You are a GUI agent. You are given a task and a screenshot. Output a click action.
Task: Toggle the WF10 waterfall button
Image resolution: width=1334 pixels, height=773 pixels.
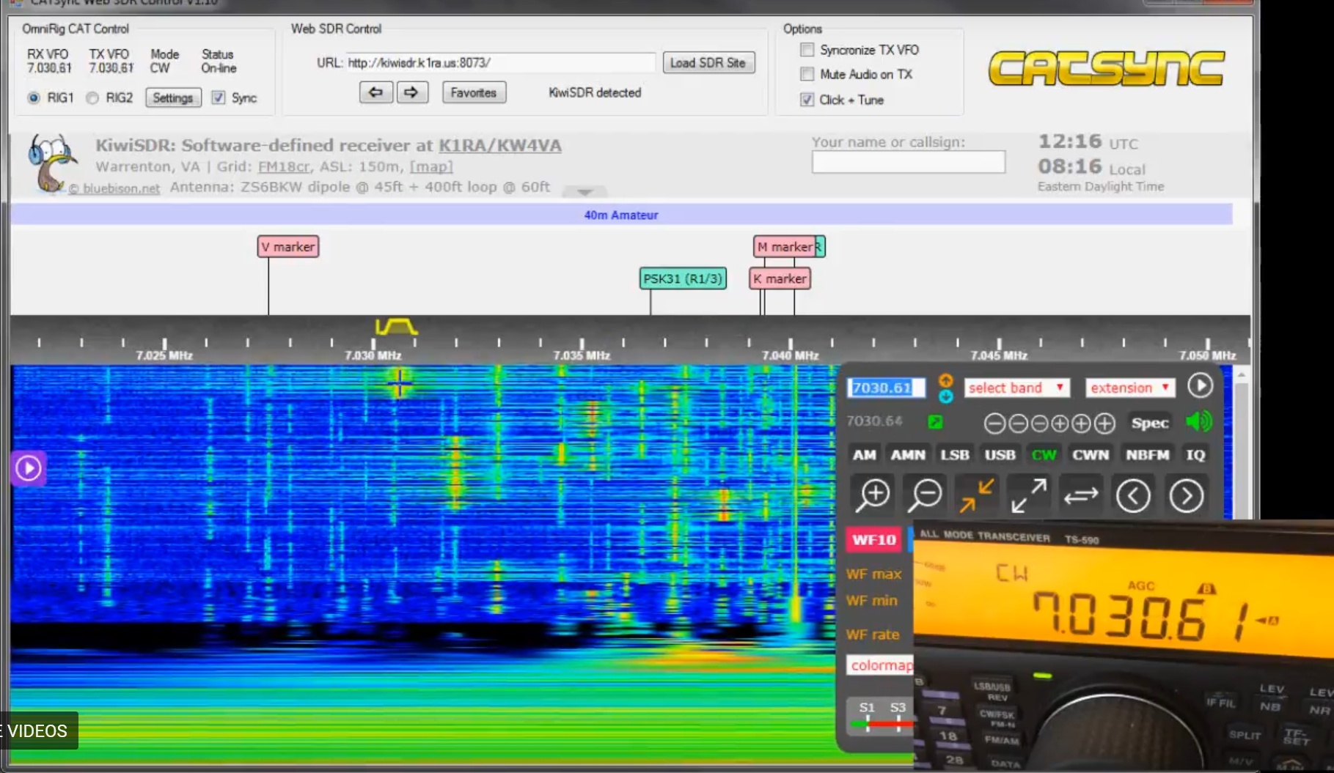[x=873, y=539]
